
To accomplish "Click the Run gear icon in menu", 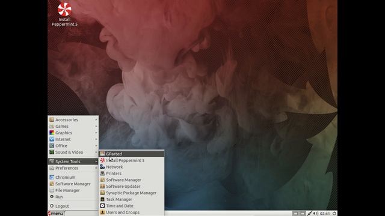I will pyautogui.click(x=52, y=196).
